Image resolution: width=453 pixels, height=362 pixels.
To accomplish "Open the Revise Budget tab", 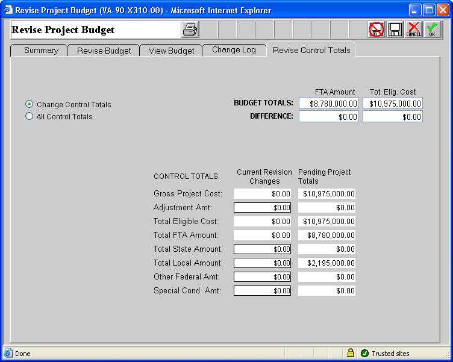I will click(x=104, y=51).
